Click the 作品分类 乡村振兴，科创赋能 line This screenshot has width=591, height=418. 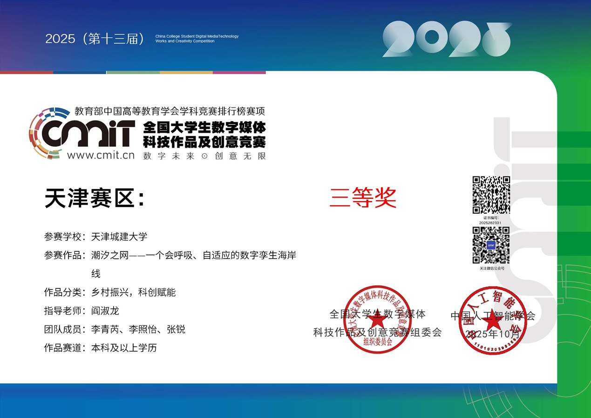click(x=110, y=292)
